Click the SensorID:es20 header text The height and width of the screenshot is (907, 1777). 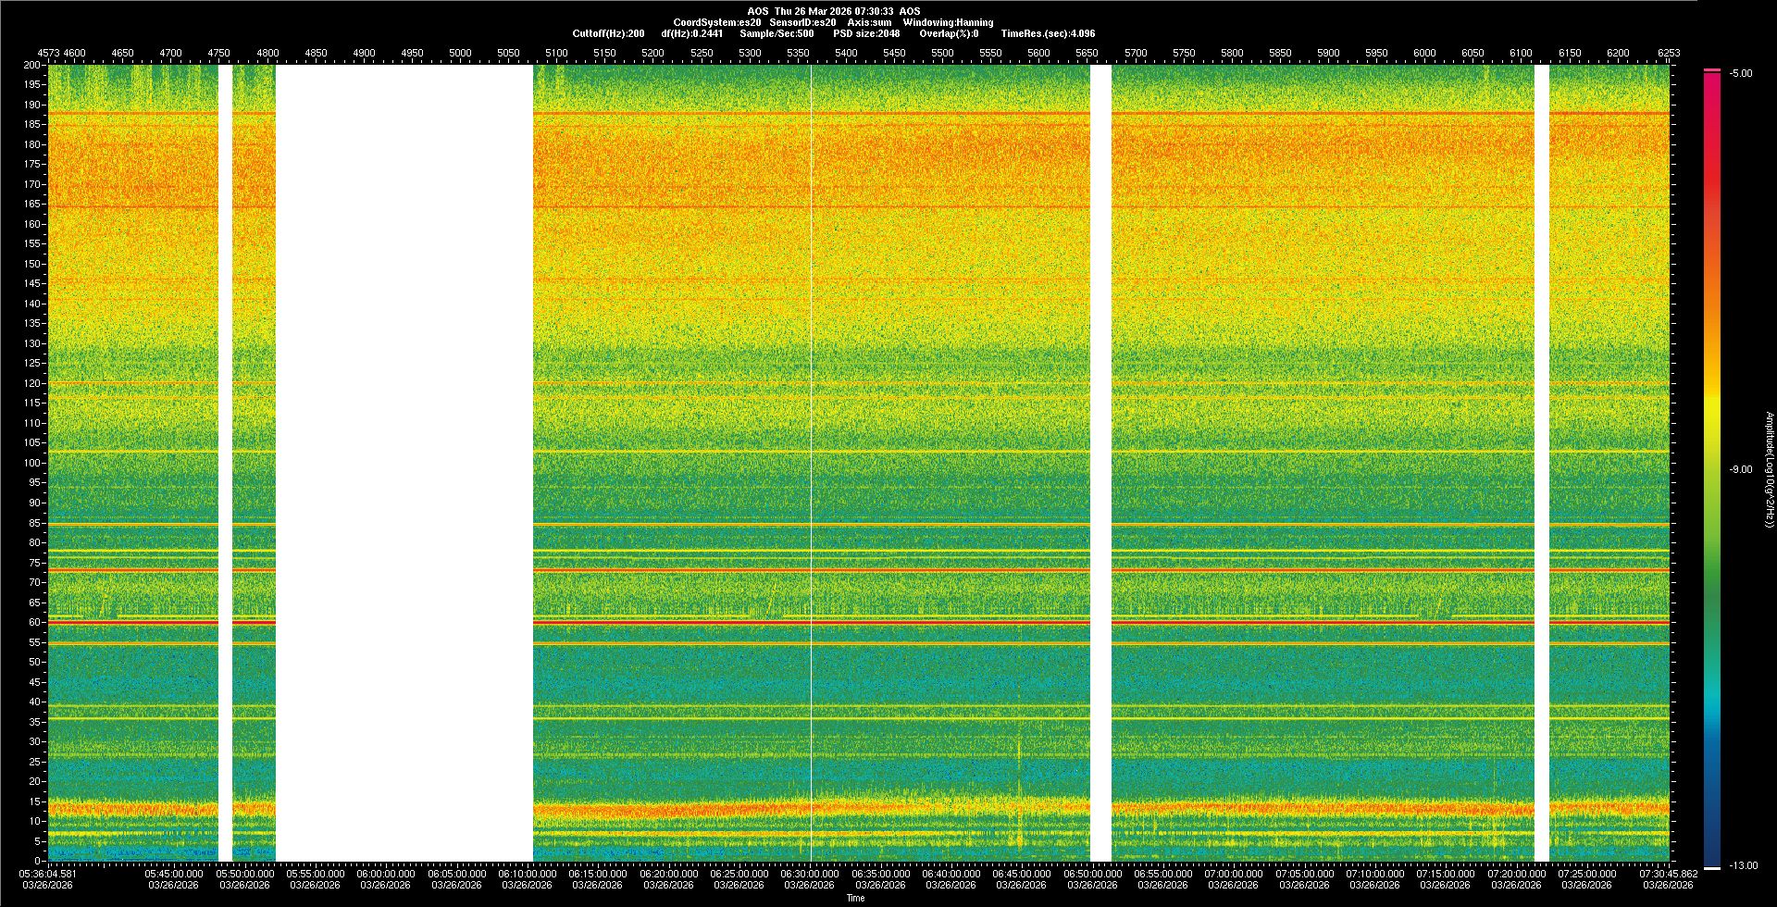802,22
